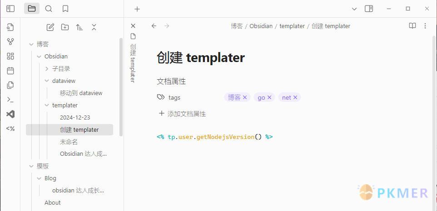
Task: Open the note 移动到 dataview
Action: coord(81,93)
